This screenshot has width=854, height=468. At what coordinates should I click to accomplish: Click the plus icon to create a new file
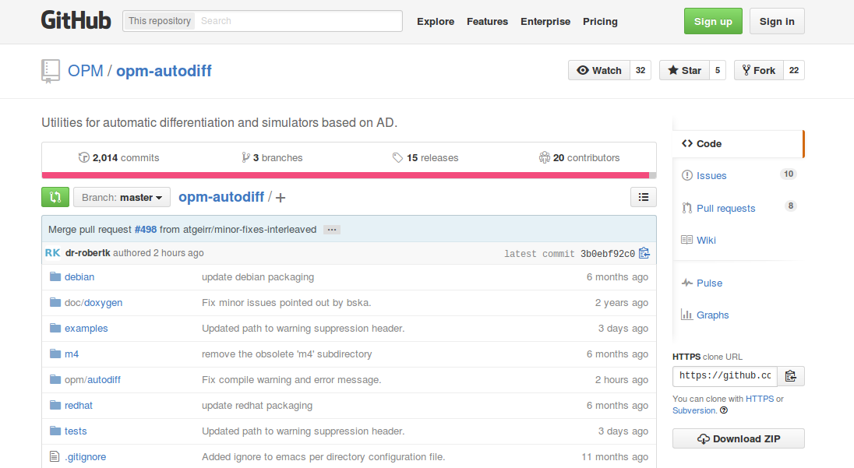pyautogui.click(x=281, y=198)
